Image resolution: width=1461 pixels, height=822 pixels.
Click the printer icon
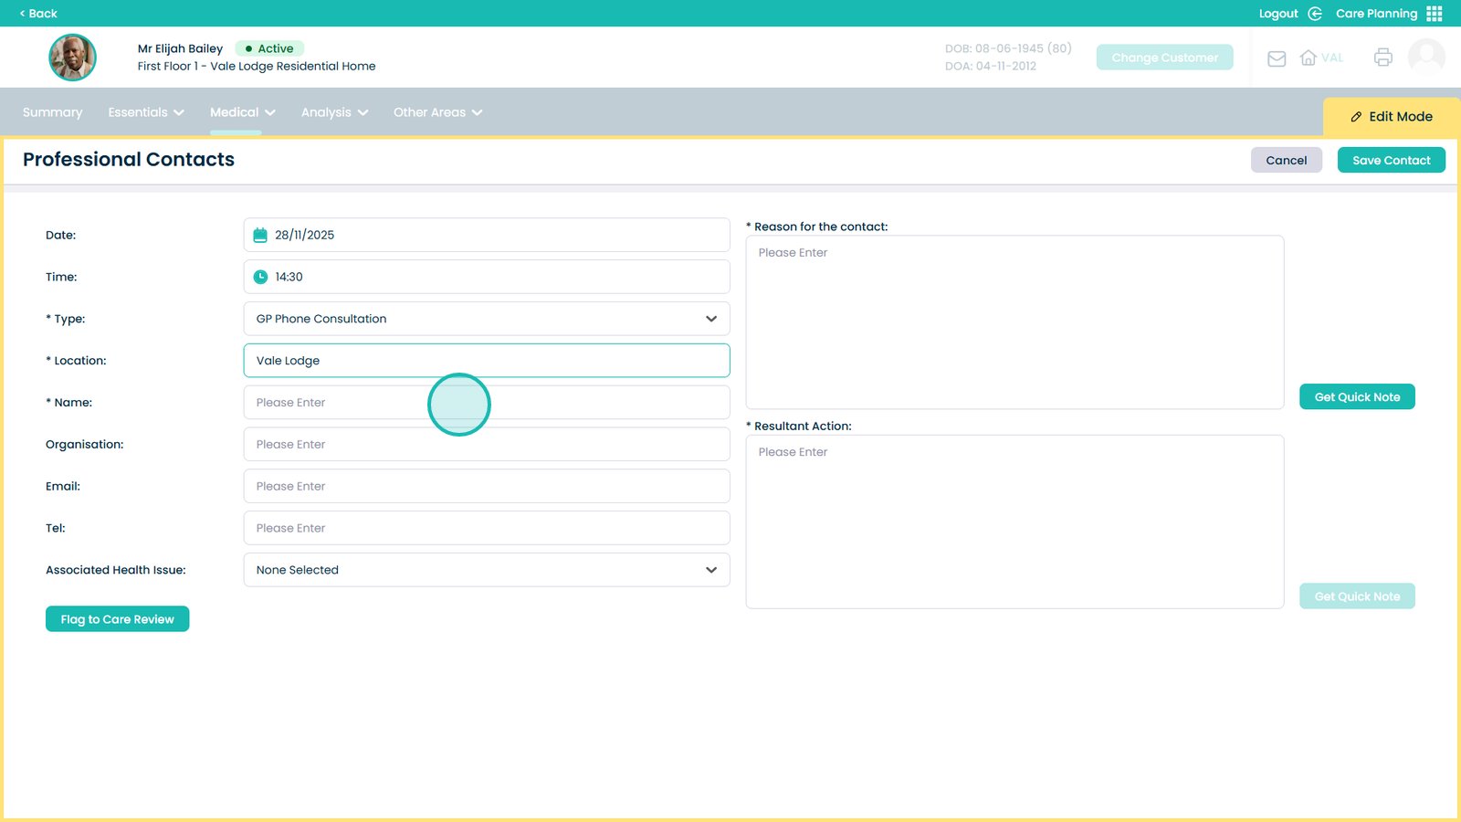click(1382, 58)
